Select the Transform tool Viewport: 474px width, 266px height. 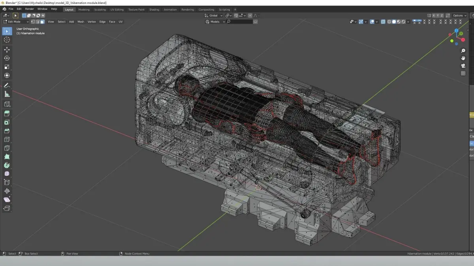(7, 76)
